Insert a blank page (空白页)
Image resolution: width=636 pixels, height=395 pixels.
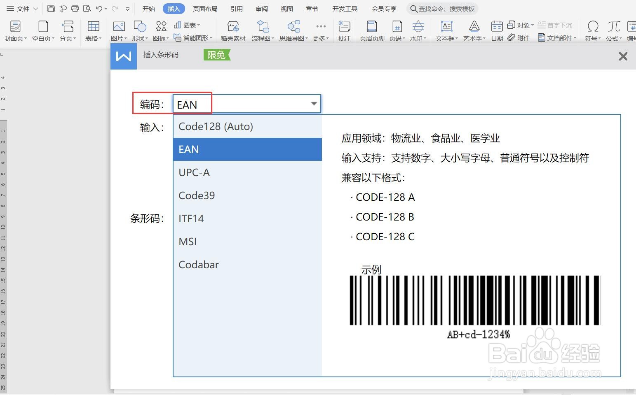43,31
